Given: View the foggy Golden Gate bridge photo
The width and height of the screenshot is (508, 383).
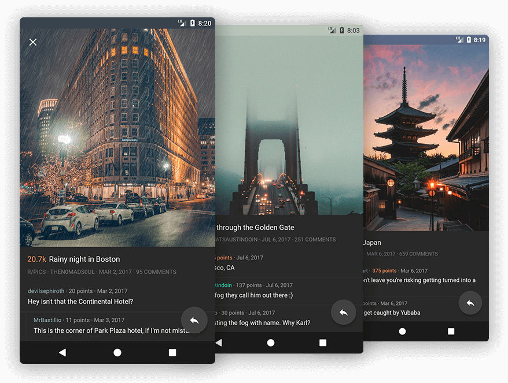Looking at the screenshot, I should pyautogui.click(x=289, y=127).
